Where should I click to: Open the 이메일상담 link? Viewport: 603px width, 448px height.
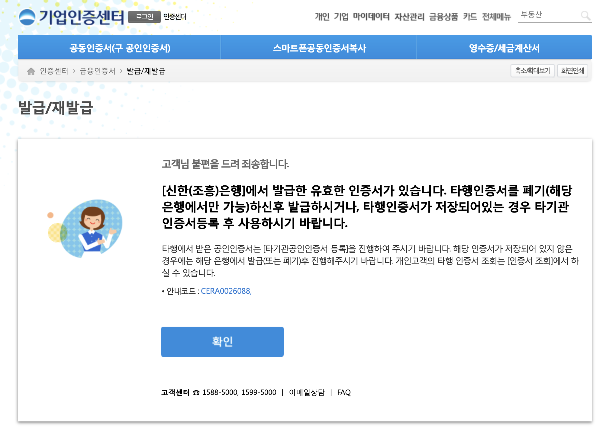click(x=306, y=392)
